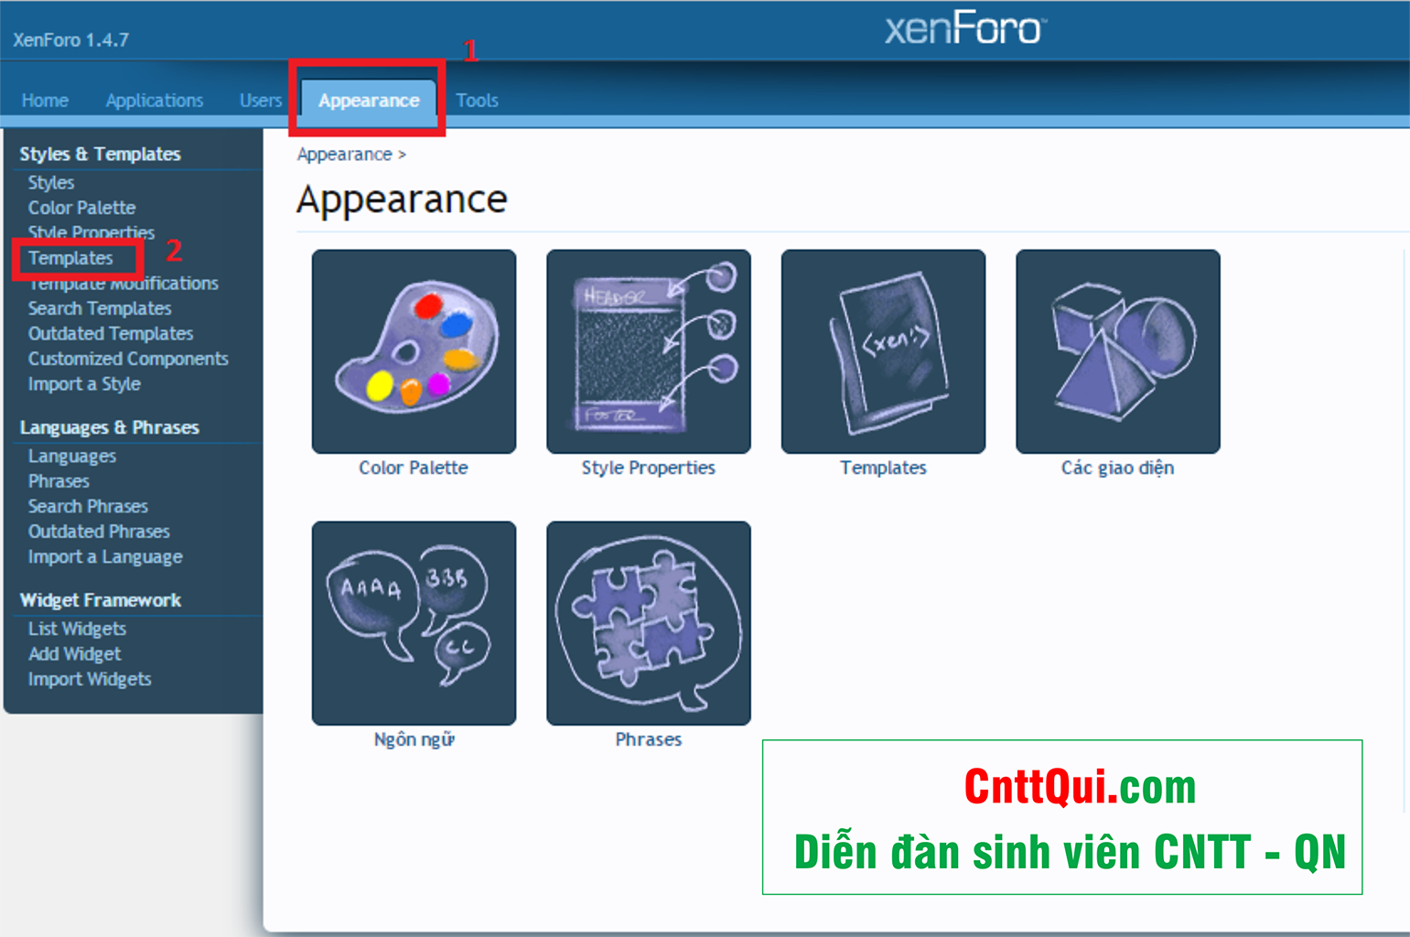Open the Style Properties icon tile

(x=649, y=351)
